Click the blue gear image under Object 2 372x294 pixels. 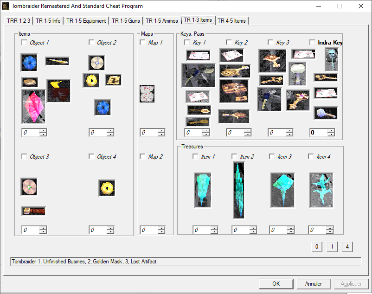click(103, 108)
